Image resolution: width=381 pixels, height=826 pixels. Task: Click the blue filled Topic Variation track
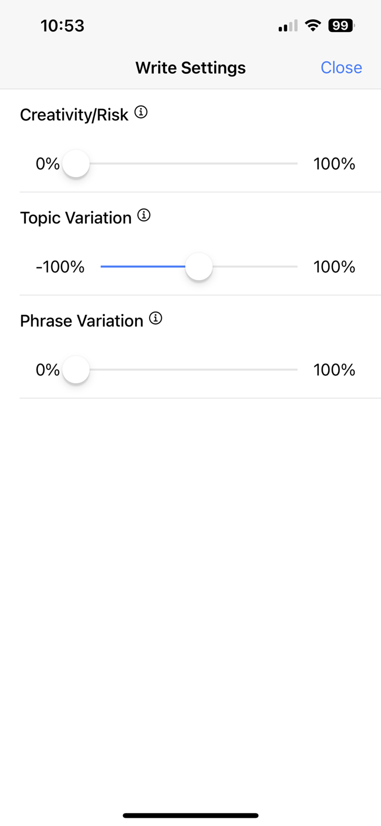click(x=143, y=267)
